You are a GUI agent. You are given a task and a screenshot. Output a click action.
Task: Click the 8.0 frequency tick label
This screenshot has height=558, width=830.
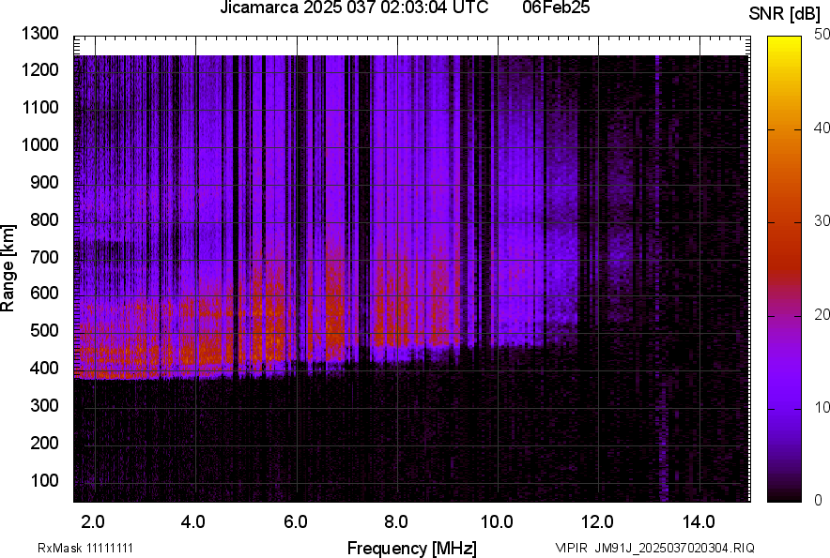pos(396,521)
